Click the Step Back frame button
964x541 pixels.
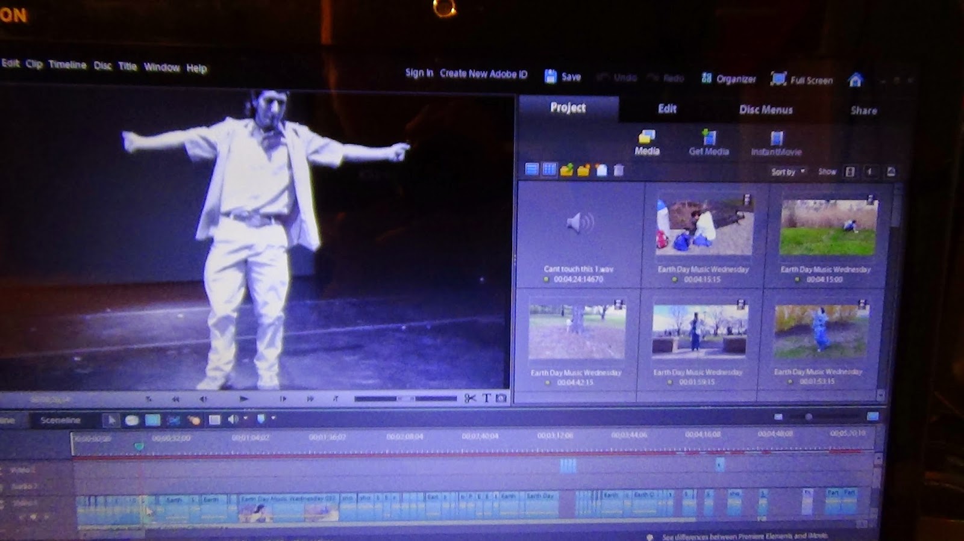coord(203,398)
